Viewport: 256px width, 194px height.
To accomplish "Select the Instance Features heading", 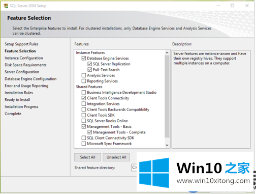I will [90, 52].
